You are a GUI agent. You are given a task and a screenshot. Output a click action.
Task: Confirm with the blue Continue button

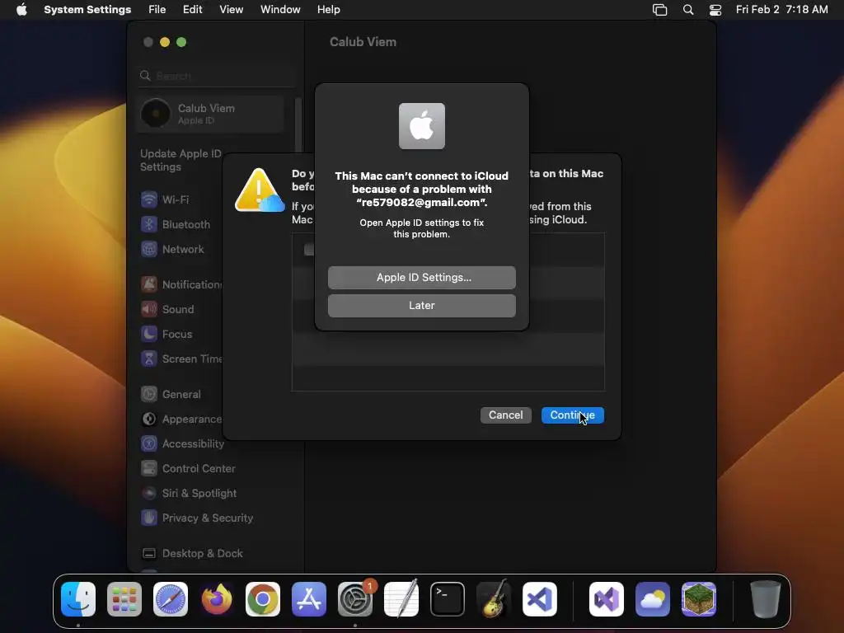[x=572, y=415]
